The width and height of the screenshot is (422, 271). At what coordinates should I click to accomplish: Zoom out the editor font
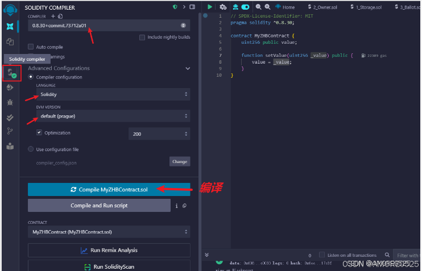pos(258,7)
